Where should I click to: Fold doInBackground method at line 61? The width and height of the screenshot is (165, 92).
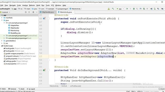point(48,70)
